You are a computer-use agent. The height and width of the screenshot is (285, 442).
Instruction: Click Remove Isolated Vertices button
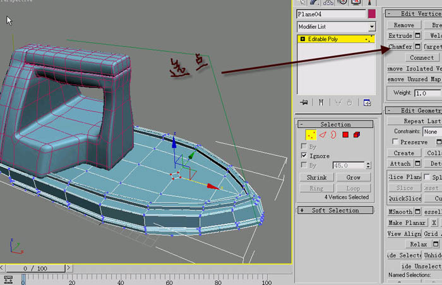point(415,69)
